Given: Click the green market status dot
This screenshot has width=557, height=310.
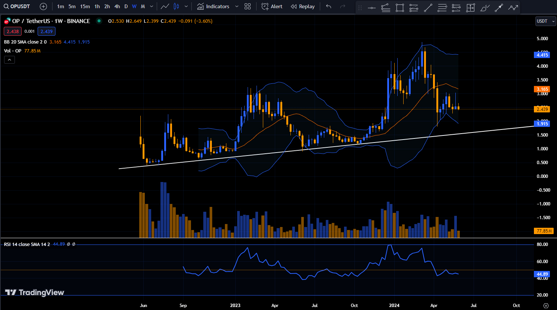Looking at the screenshot, I should 99,21.
